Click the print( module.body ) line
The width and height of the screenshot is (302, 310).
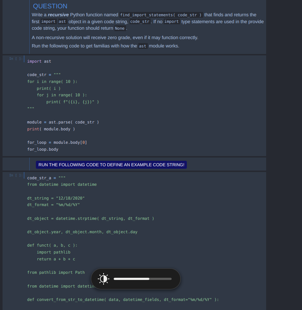pos(51,129)
